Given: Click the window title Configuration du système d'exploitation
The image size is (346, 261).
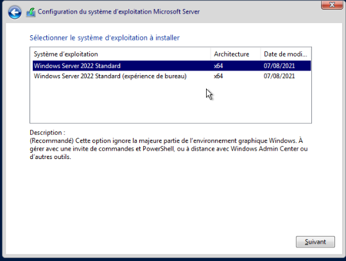Looking at the screenshot, I should tap(119, 12).
